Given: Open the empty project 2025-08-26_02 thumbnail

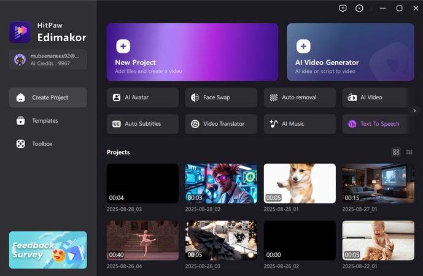Looking at the screenshot, I should point(300,240).
